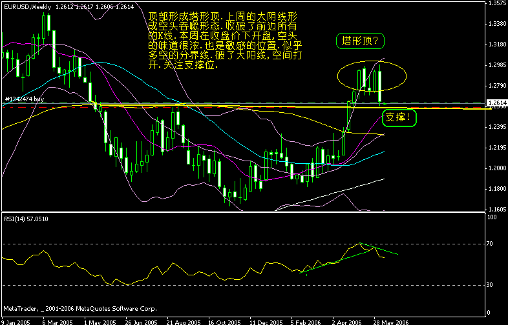Click the 1 May 2005 date label
Image resolution: width=508 pixels, height=325 pixels.
coord(100,322)
